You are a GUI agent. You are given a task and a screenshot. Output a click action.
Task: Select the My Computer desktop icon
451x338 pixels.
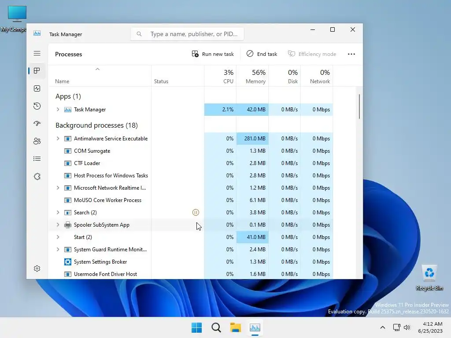pyautogui.click(x=14, y=19)
